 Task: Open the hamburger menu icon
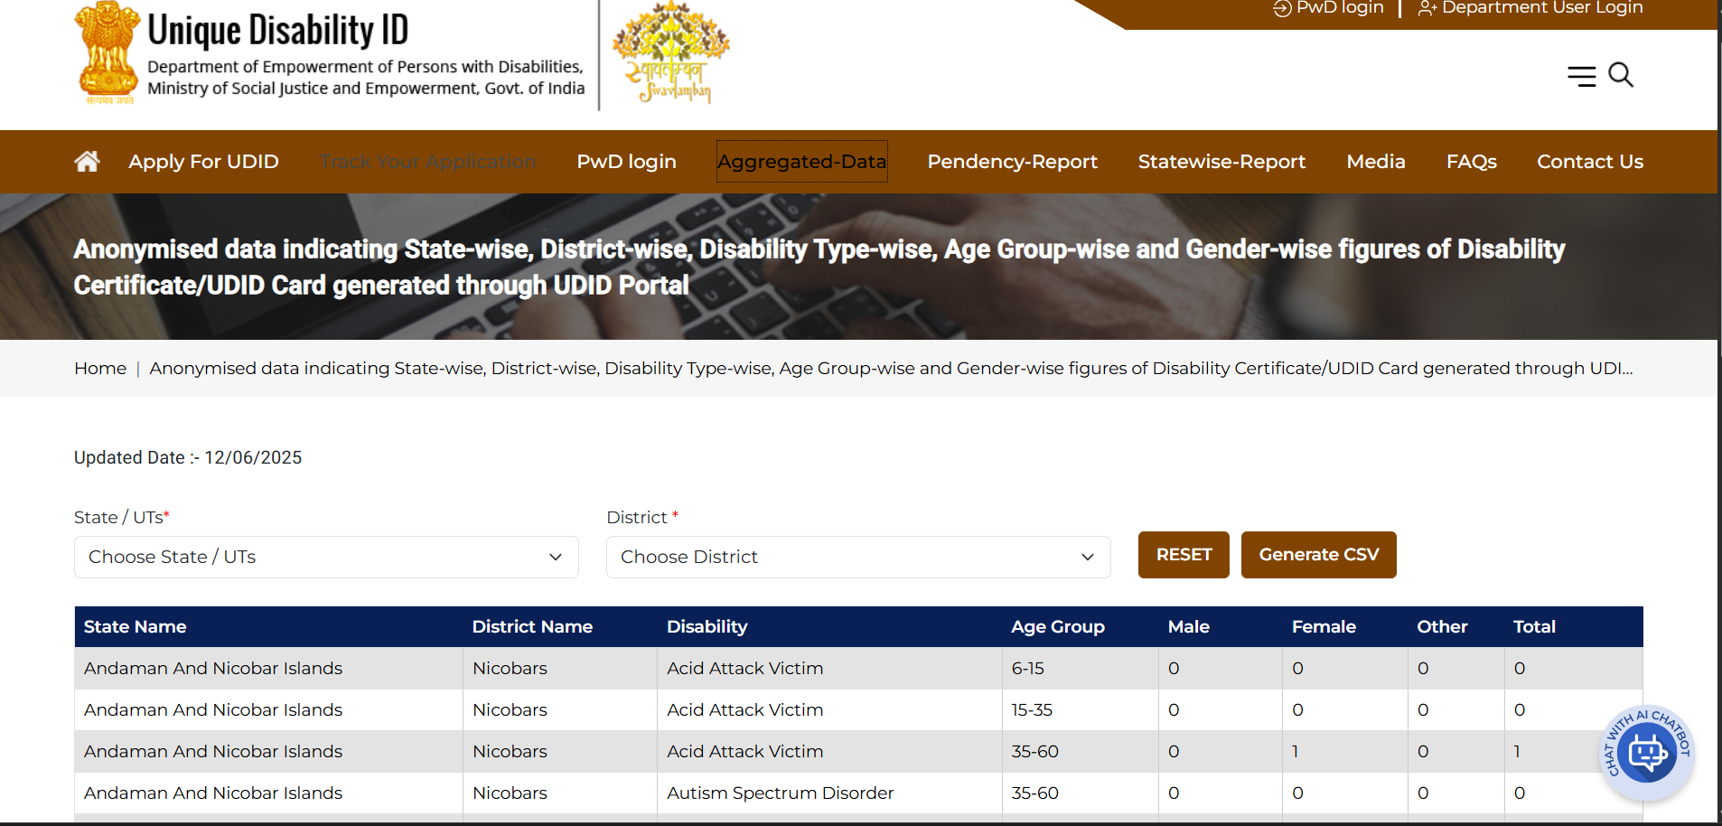pyautogui.click(x=1581, y=76)
